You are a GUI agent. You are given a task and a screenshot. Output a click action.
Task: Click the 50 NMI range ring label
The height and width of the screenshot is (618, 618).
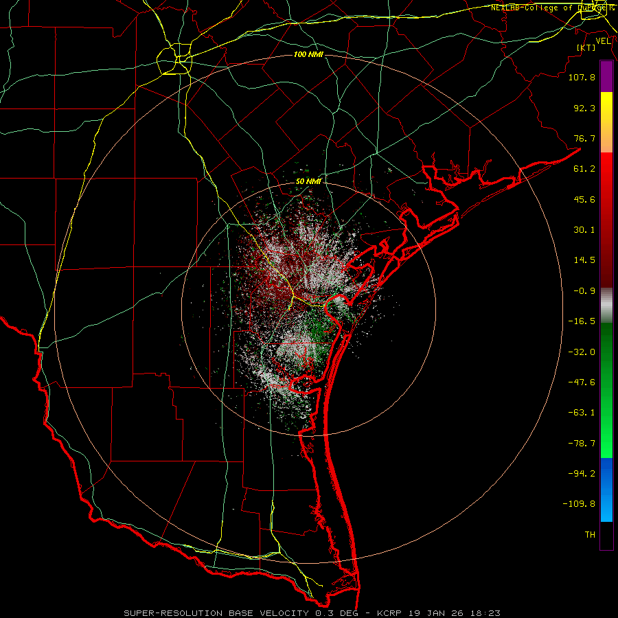(308, 181)
